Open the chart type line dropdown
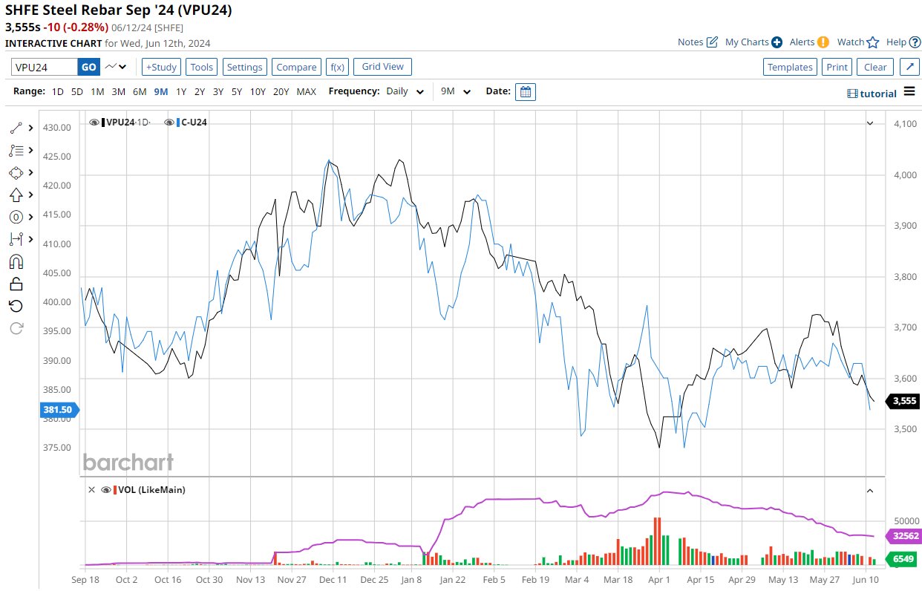This screenshot has width=922, height=591. tap(116, 67)
